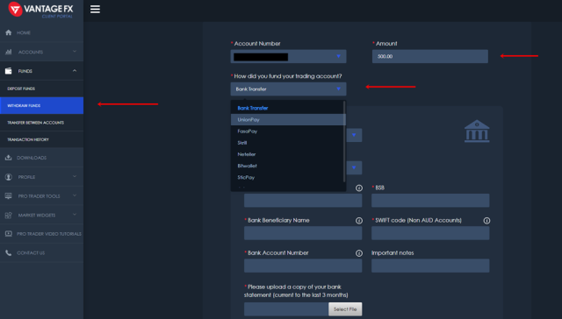The width and height of the screenshot is (562, 319).
Task: Click the Profile person icon
Action: coord(9,177)
